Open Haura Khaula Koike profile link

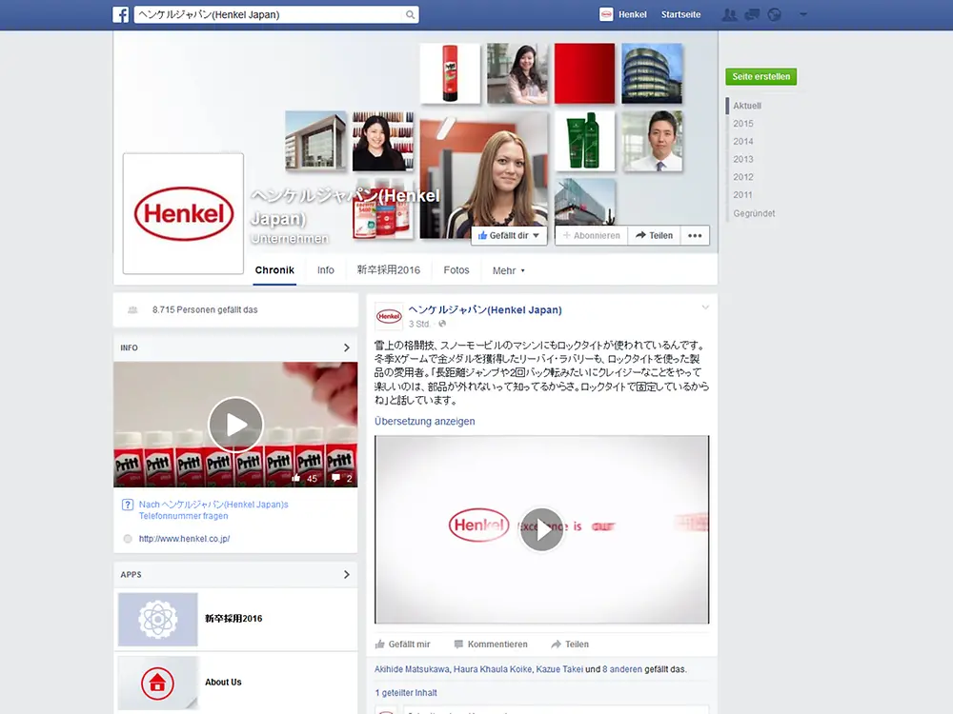click(493, 669)
